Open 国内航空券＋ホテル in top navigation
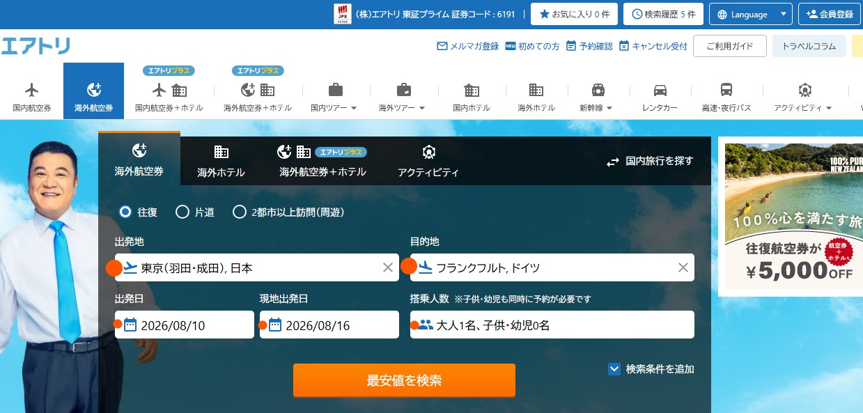This screenshot has width=863, height=413. point(169,91)
